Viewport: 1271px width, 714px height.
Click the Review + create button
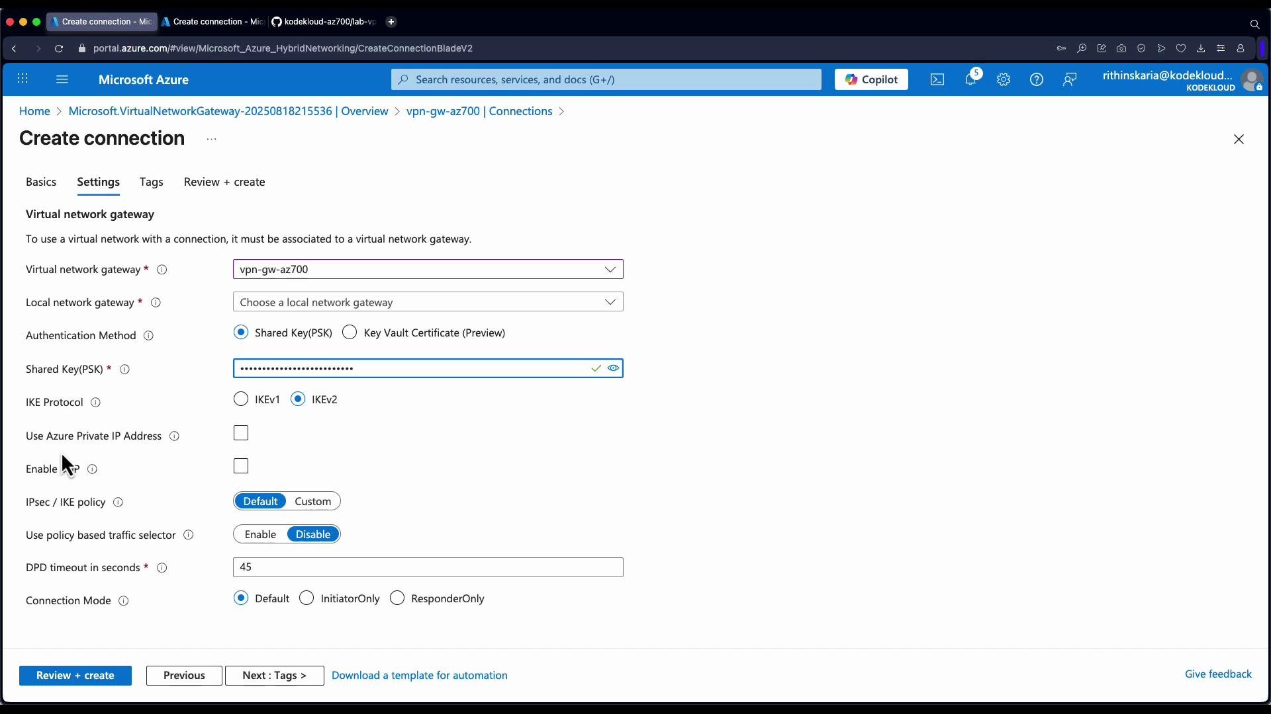(75, 676)
